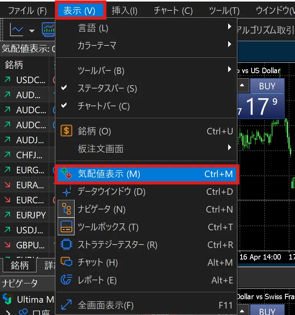Toggle the ツールボックス (T) panel icon
295x315 pixels.
point(66,226)
